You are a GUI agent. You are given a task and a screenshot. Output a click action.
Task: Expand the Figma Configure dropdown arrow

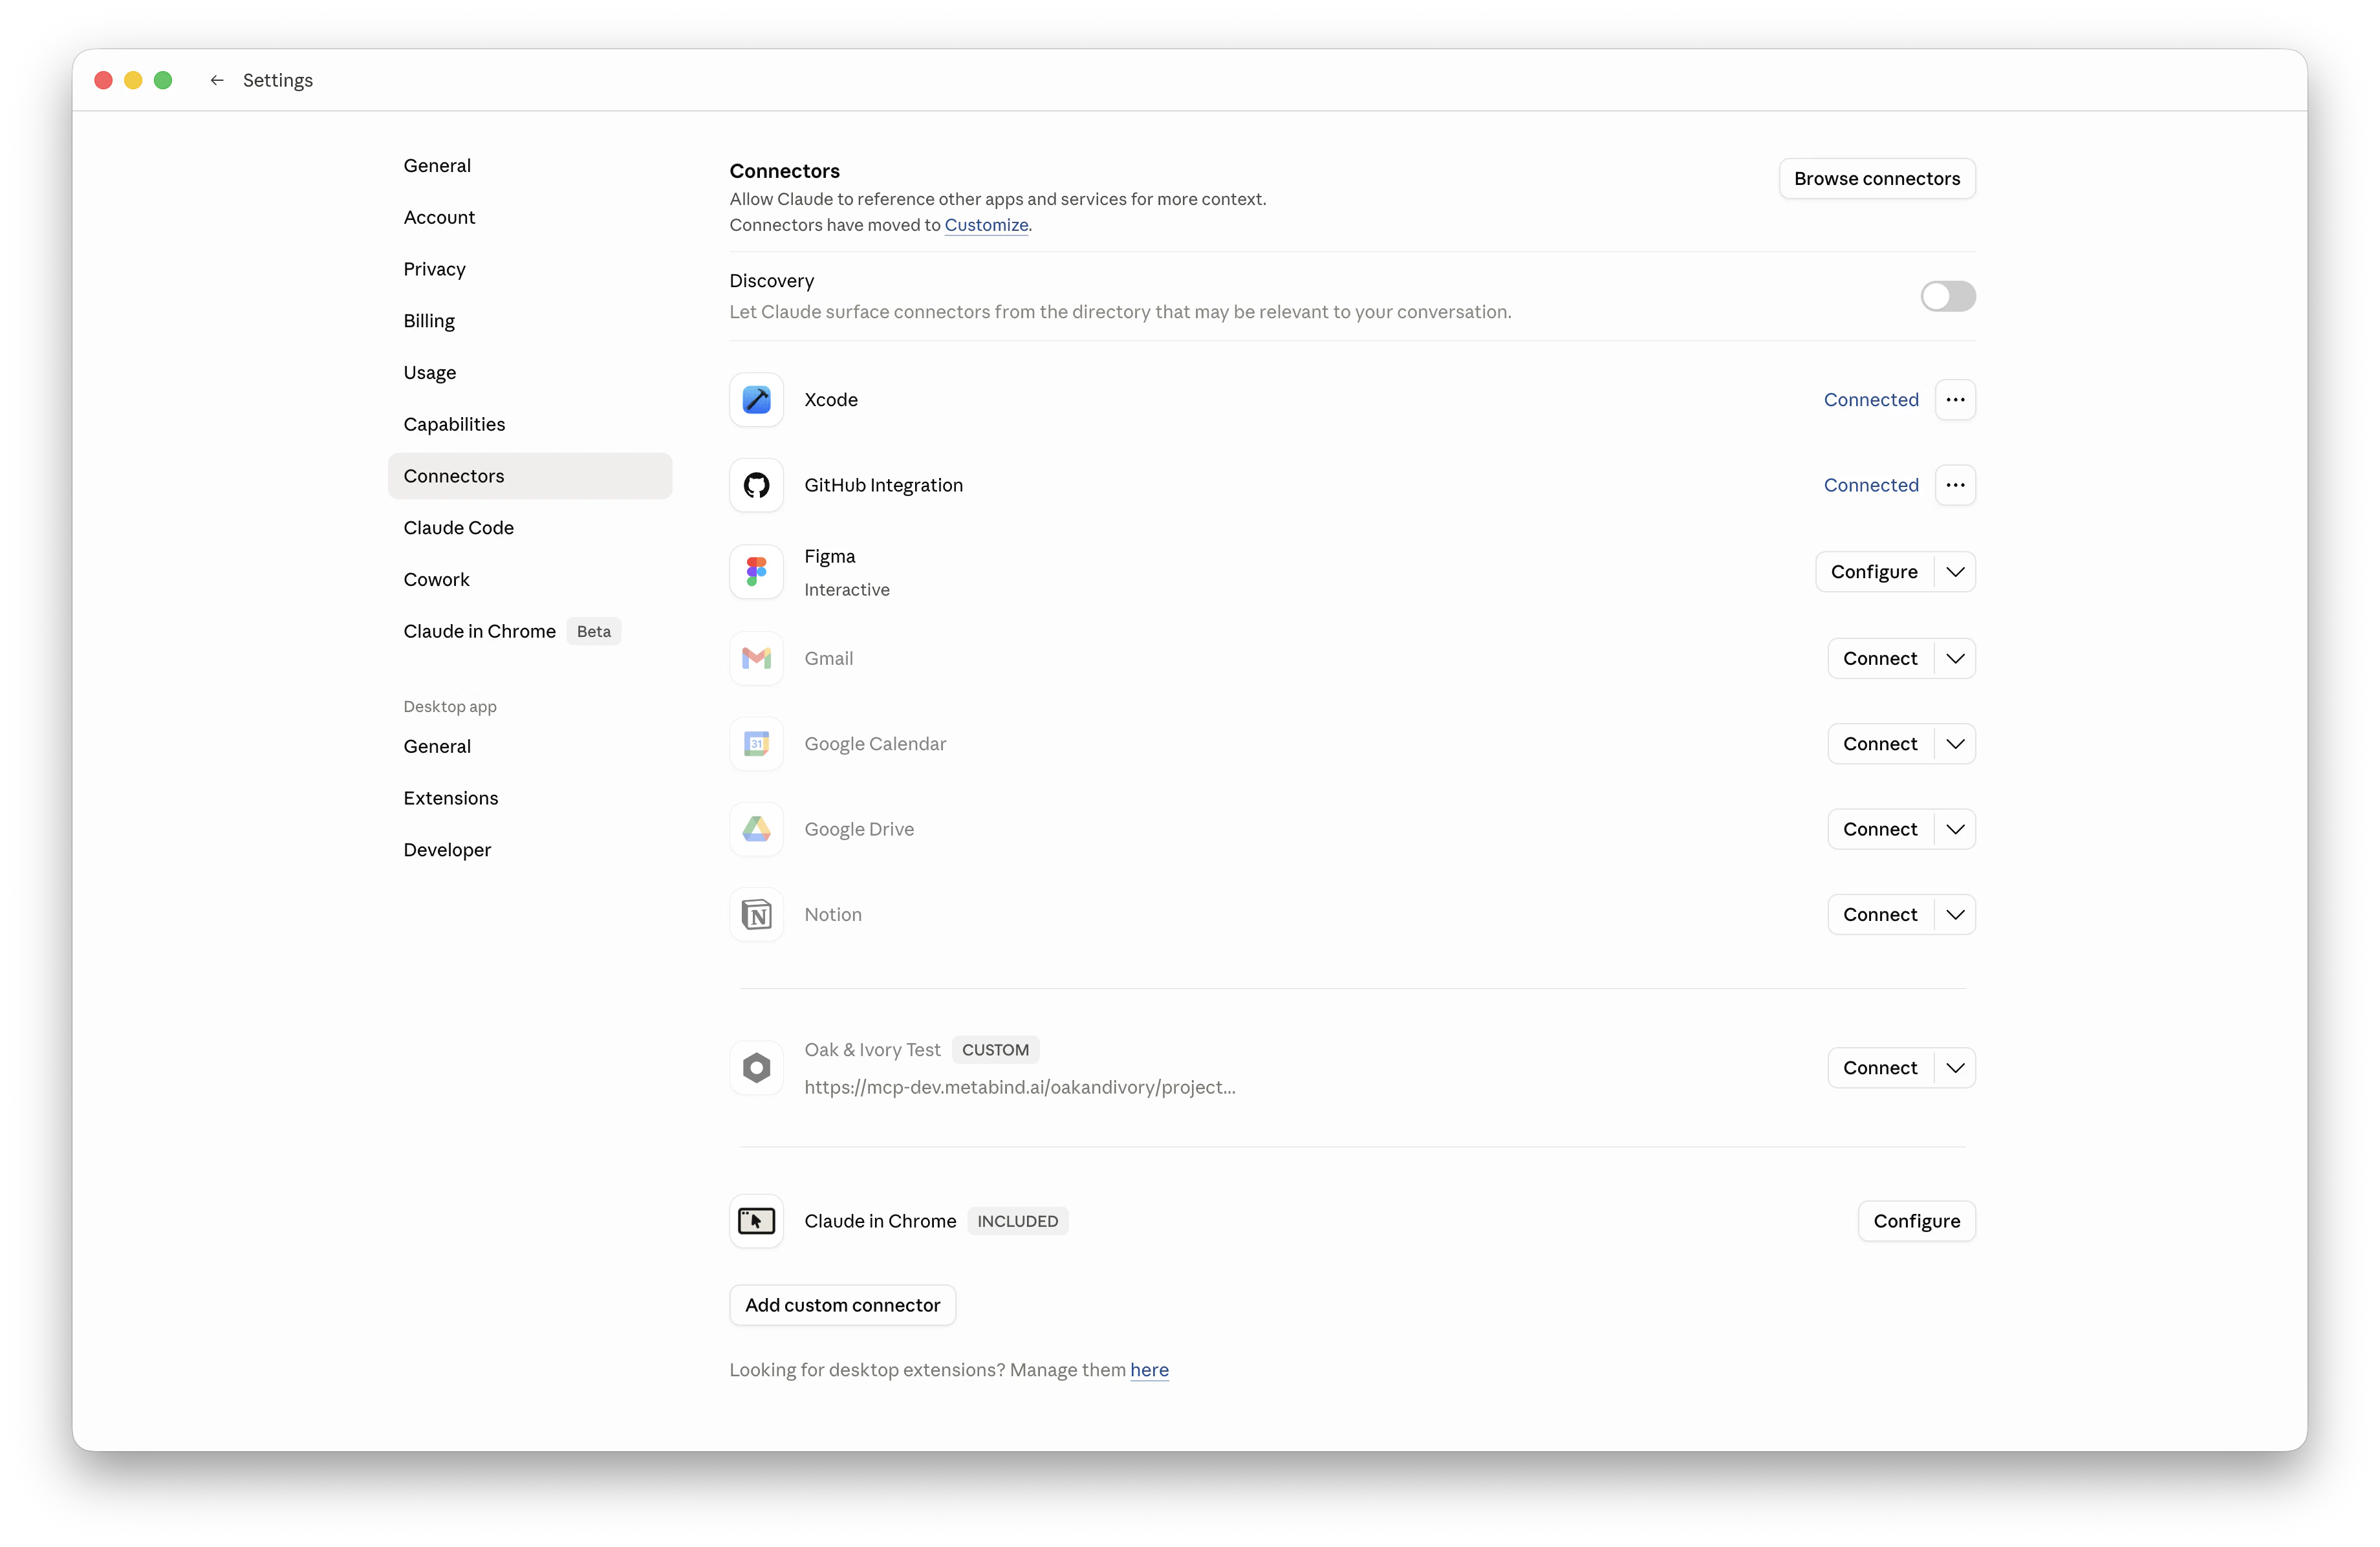pos(1955,572)
